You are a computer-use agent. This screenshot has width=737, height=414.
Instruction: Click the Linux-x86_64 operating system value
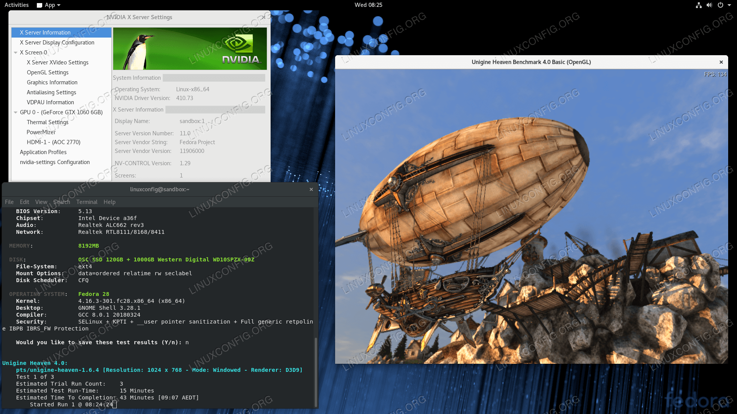pos(193,89)
